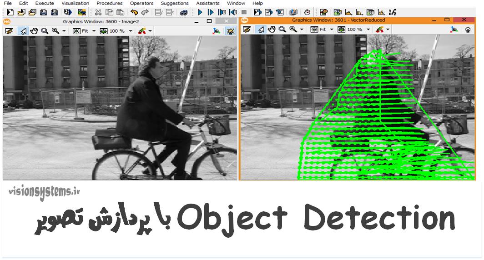
Task: Select the hand pan tool in VectorReduced window
Action: tap(271, 30)
